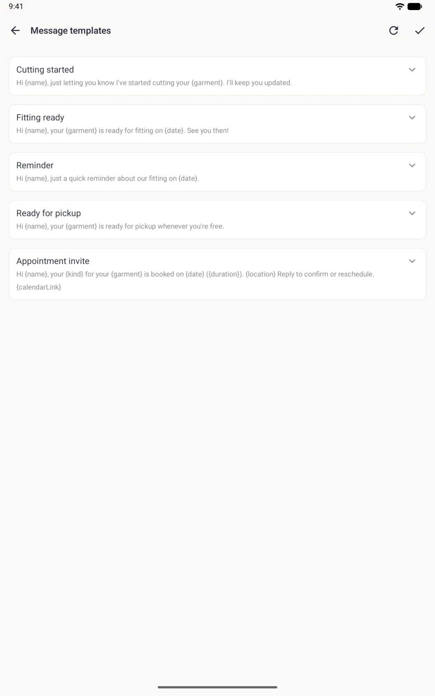The width and height of the screenshot is (435, 696).
Task: Expand the Cutting started template chevron
Action: [412, 70]
